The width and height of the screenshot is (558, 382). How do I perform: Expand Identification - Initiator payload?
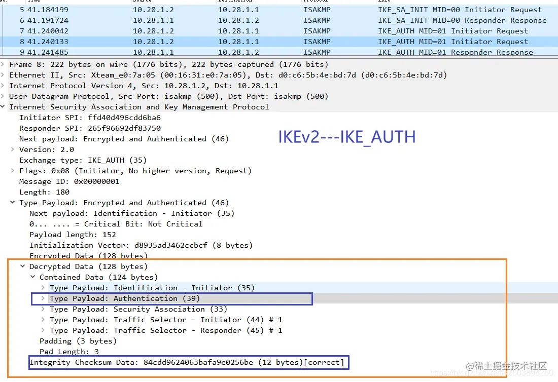(x=43, y=287)
